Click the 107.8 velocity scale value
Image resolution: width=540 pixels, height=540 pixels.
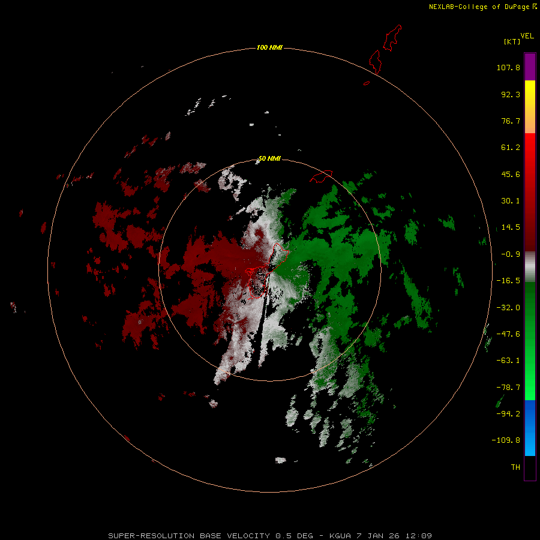pos(508,67)
